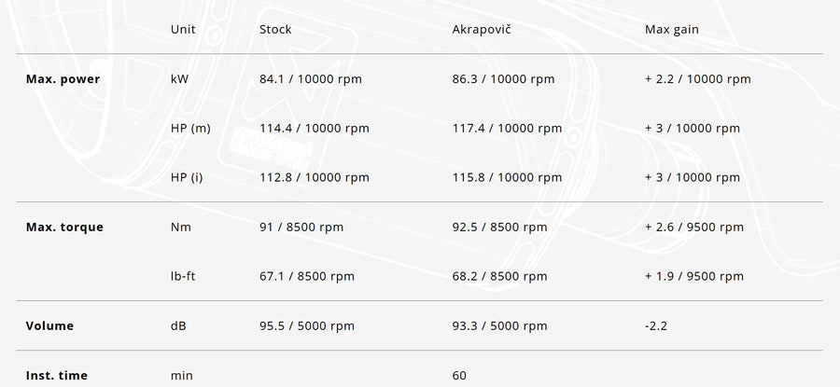The image size is (840, 387).
Task: Click the Unit column header
Action: point(183,29)
